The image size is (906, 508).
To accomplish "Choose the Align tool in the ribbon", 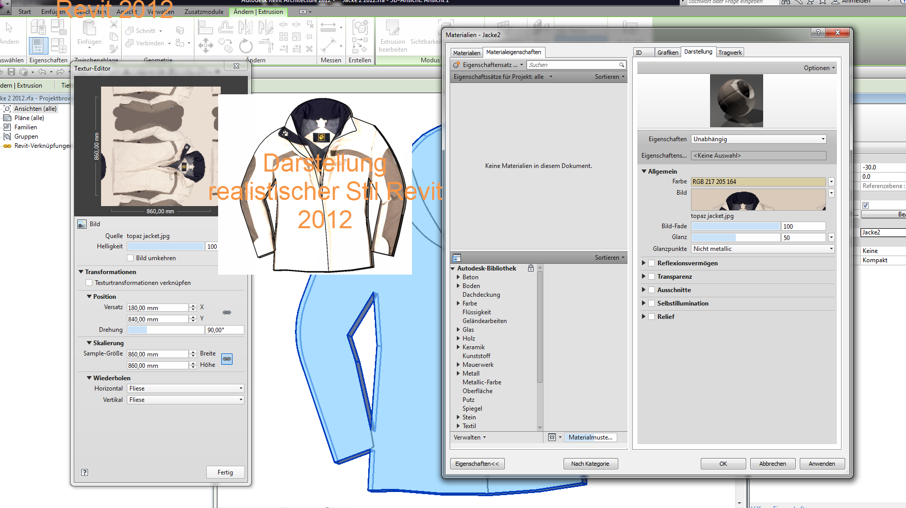I will coord(205,27).
